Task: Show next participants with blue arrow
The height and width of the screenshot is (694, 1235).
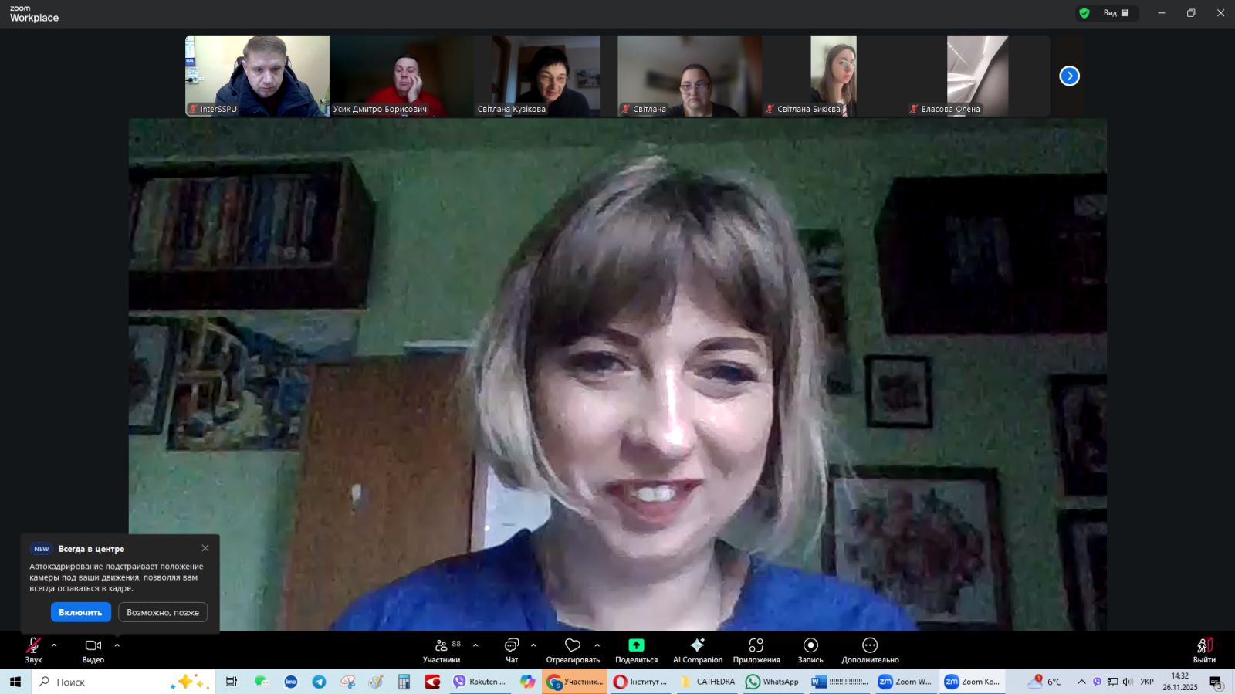Action: point(1069,76)
